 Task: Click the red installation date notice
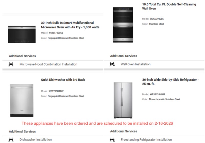click(x=97, y=123)
